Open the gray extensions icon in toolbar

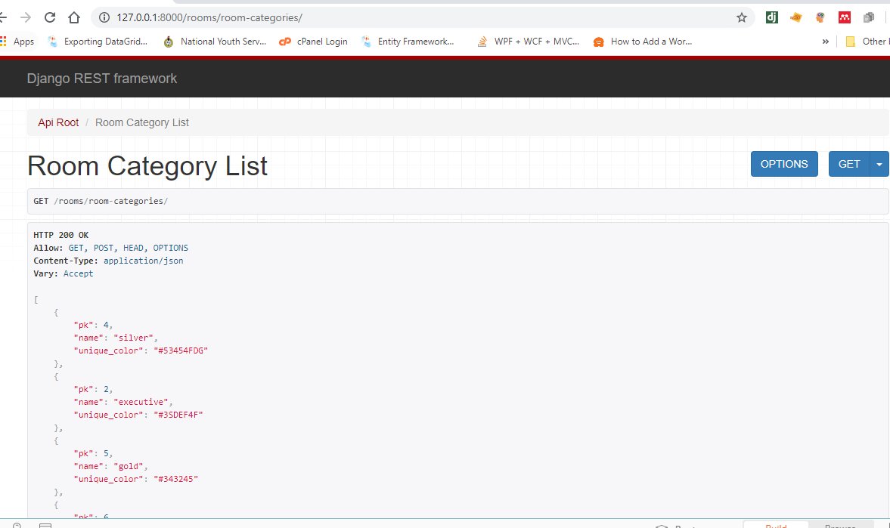pos(868,17)
